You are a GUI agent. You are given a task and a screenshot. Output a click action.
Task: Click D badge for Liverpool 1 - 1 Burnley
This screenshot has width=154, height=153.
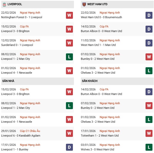69,147
